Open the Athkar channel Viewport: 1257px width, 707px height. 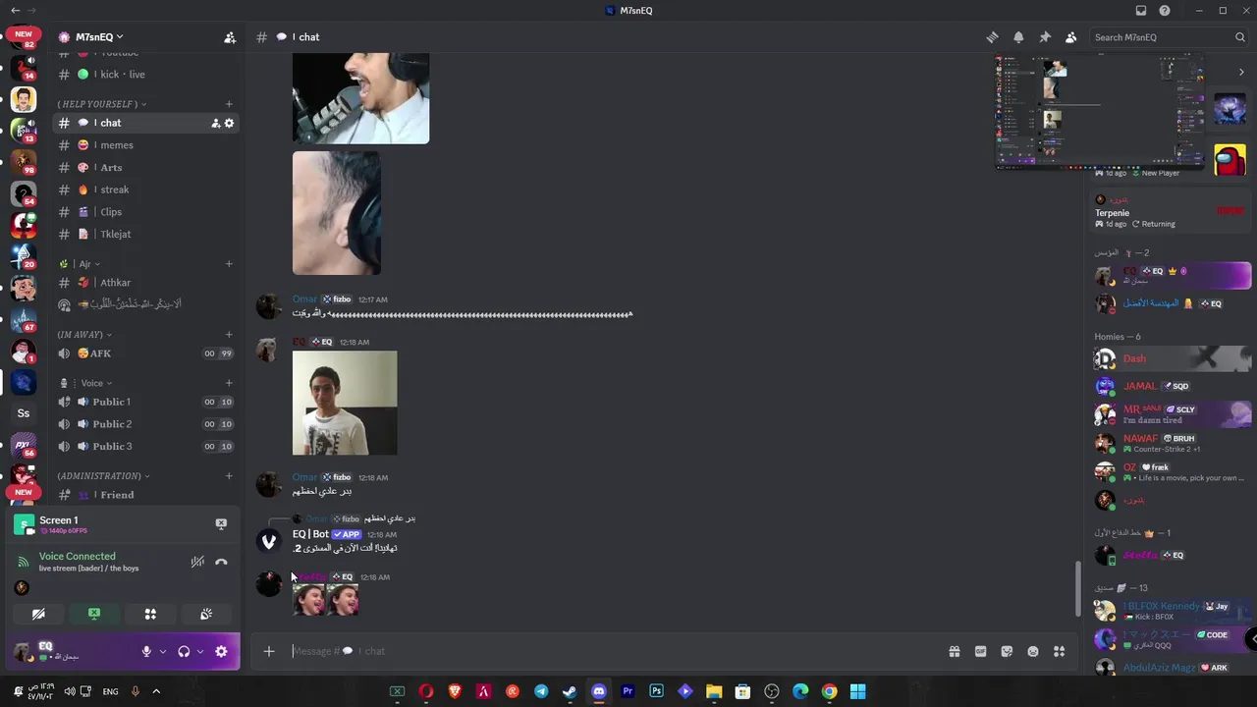coord(145,283)
